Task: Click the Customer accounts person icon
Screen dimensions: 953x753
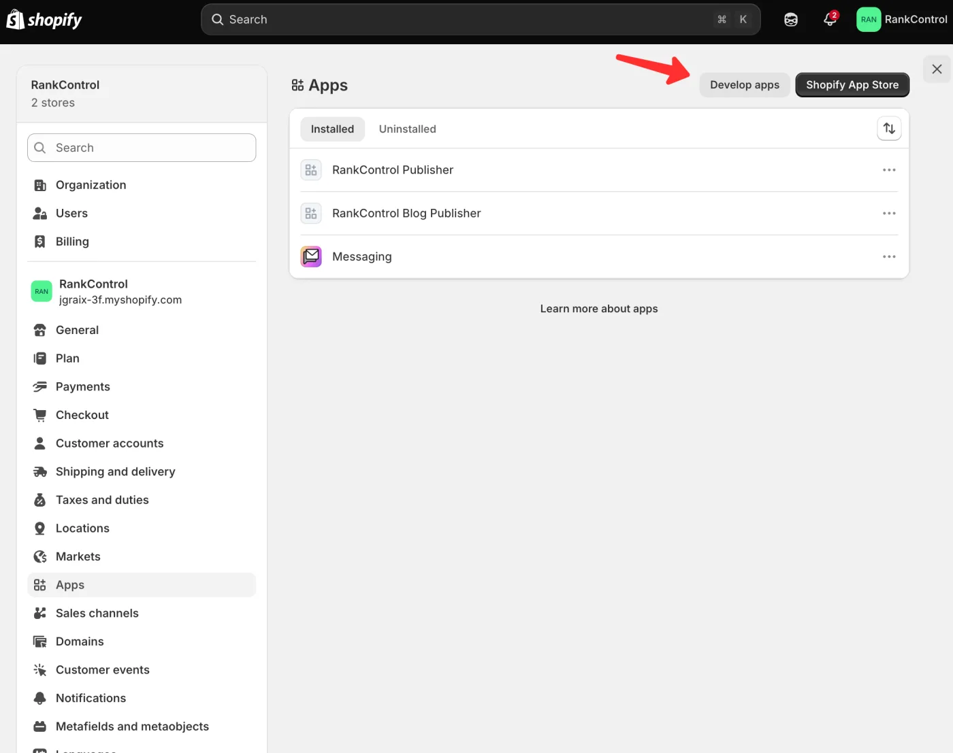Action: (40, 444)
